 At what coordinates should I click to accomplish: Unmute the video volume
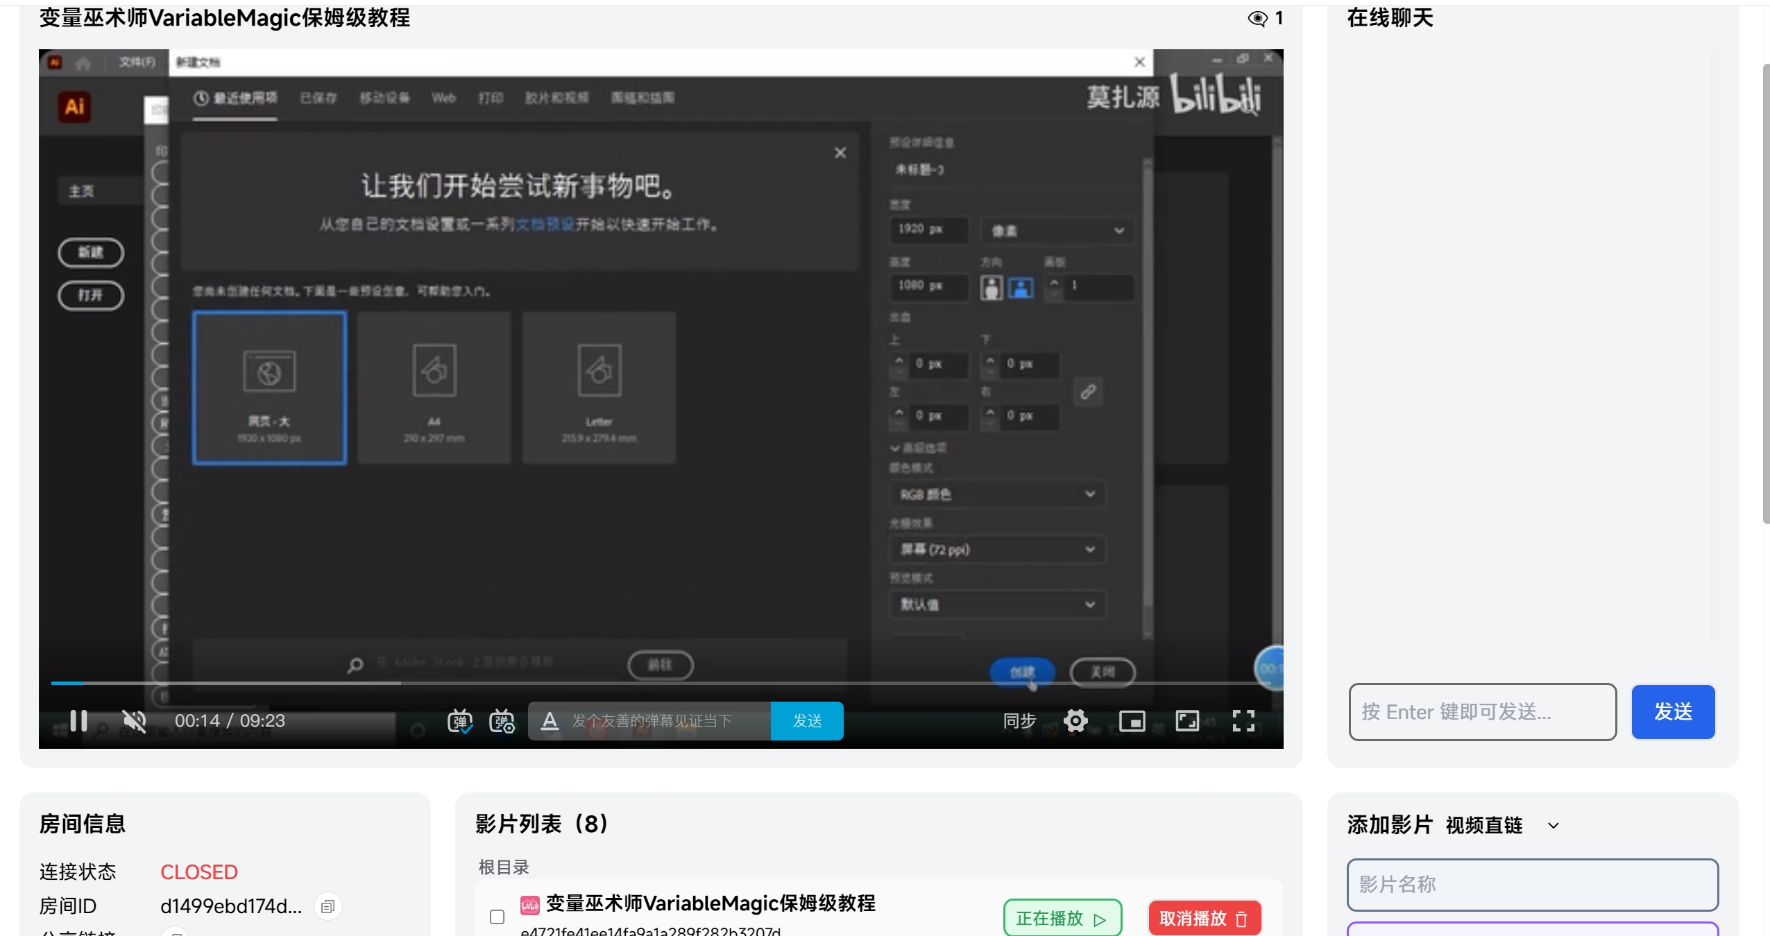click(x=133, y=721)
